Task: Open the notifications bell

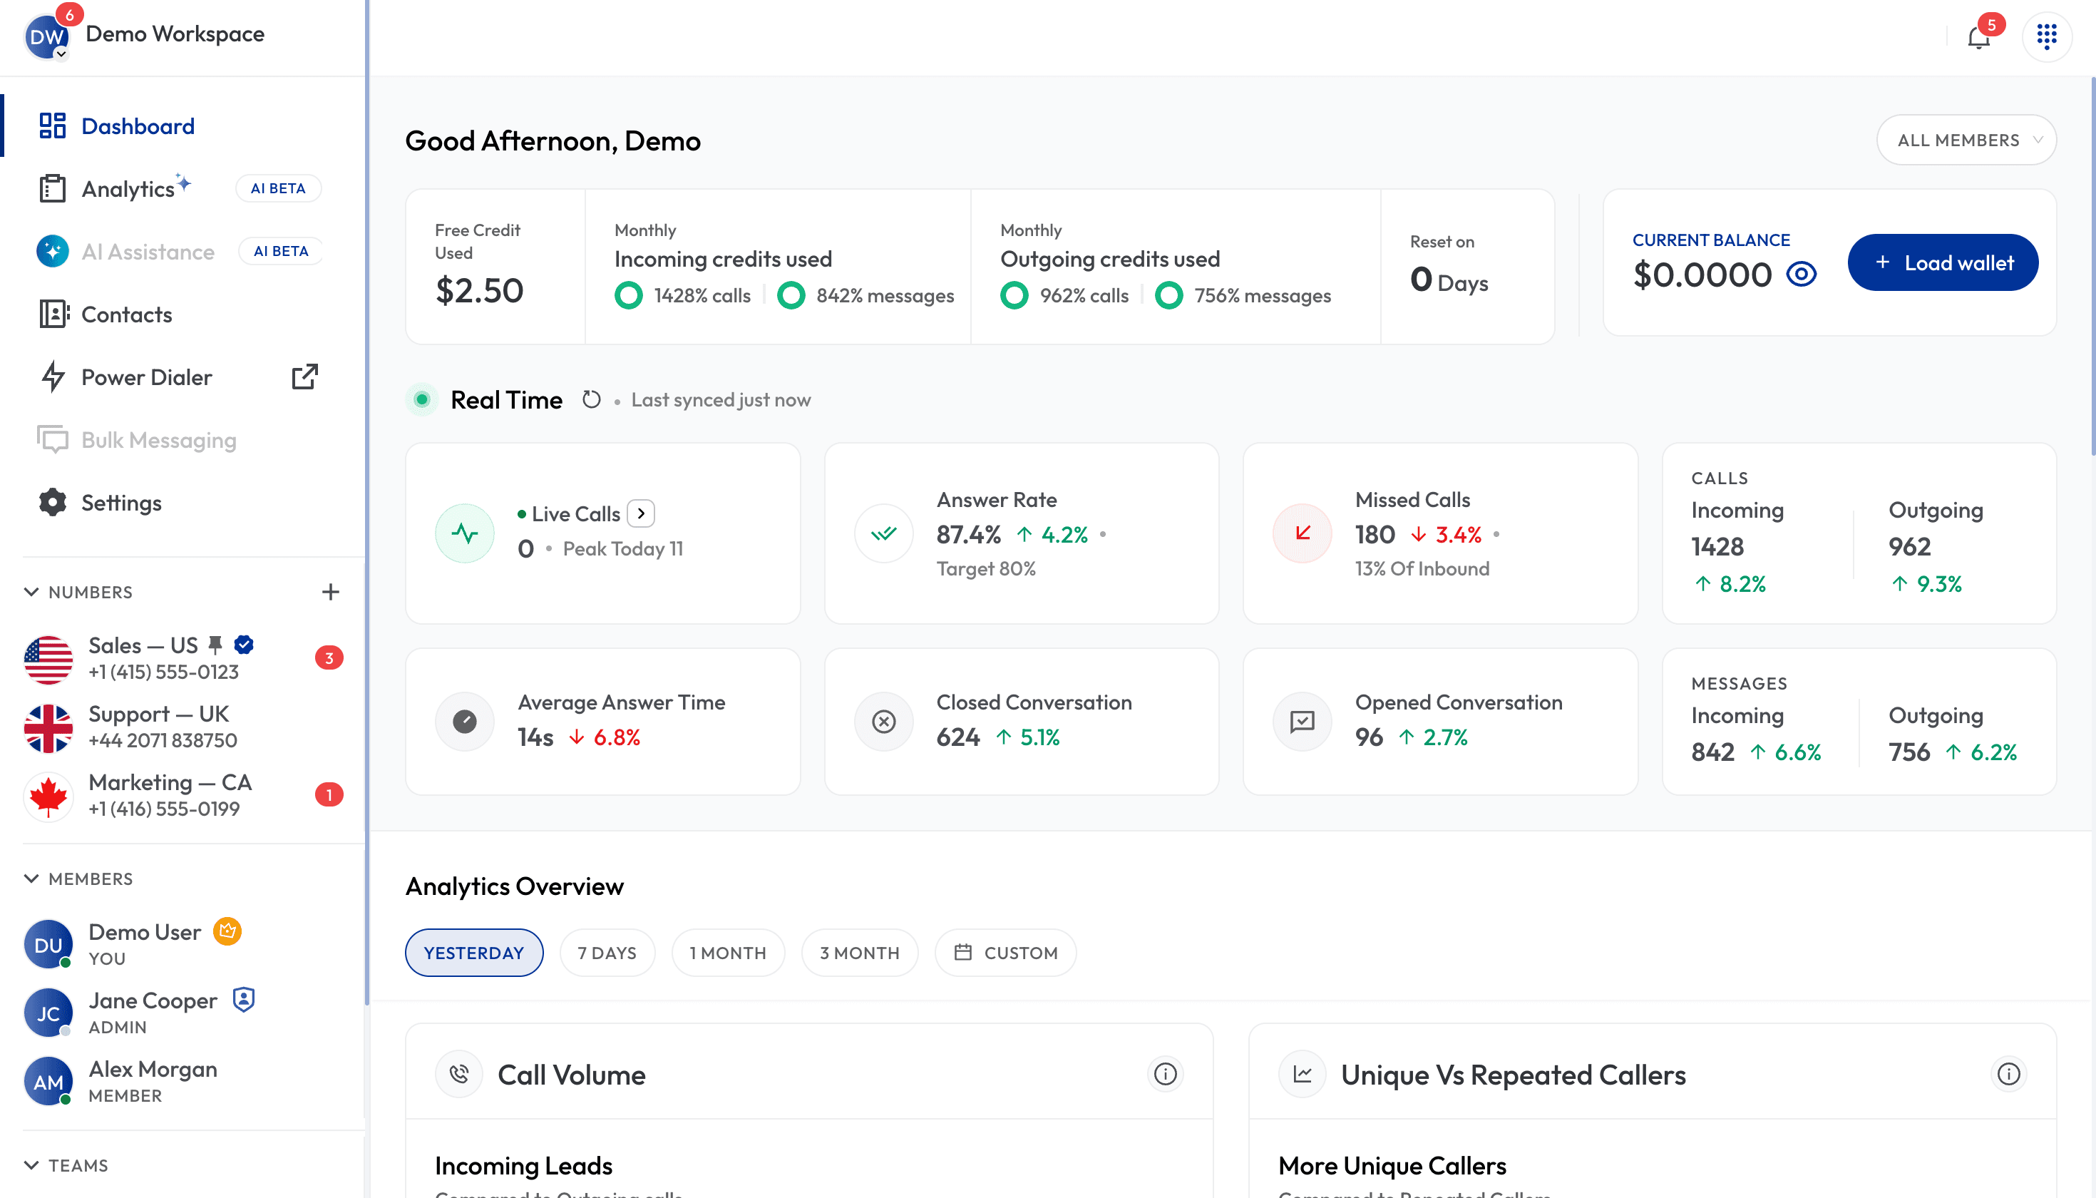Action: [1978, 37]
